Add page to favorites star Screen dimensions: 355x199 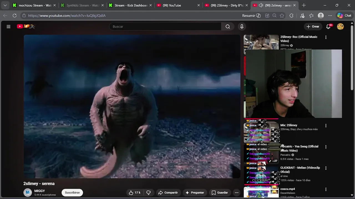(282, 15)
